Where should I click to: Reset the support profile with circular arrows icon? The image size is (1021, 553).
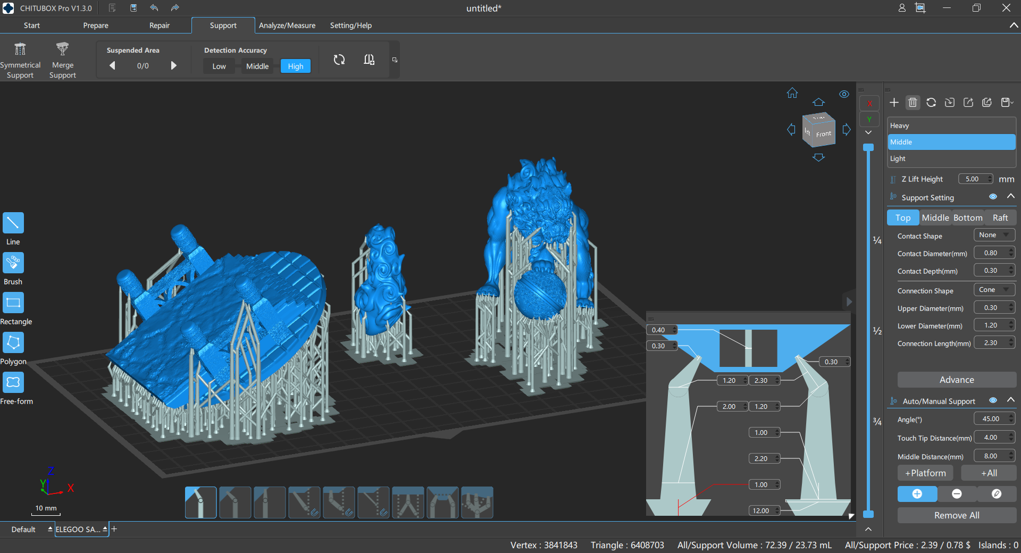click(x=931, y=103)
